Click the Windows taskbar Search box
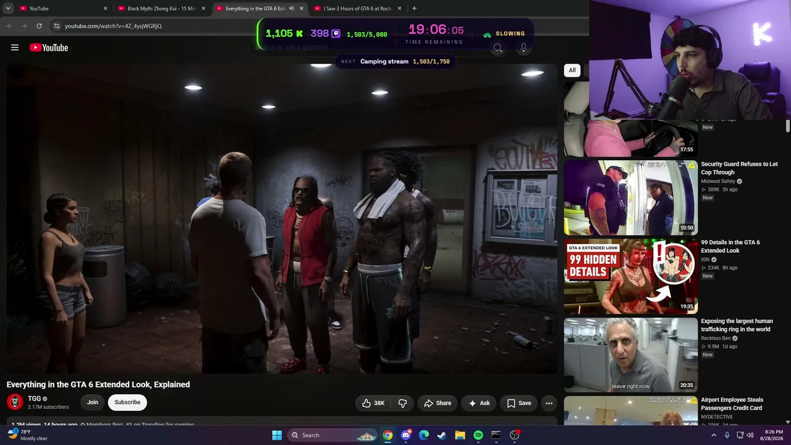This screenshot has height=445, width=791. point(333,435)
